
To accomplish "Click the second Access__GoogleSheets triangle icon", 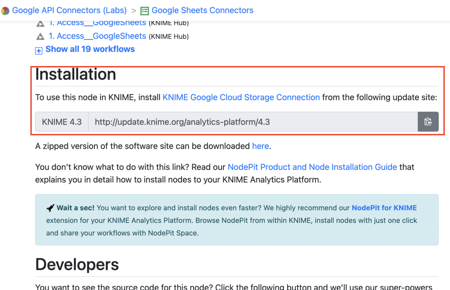I will click(x=40, y=36).
